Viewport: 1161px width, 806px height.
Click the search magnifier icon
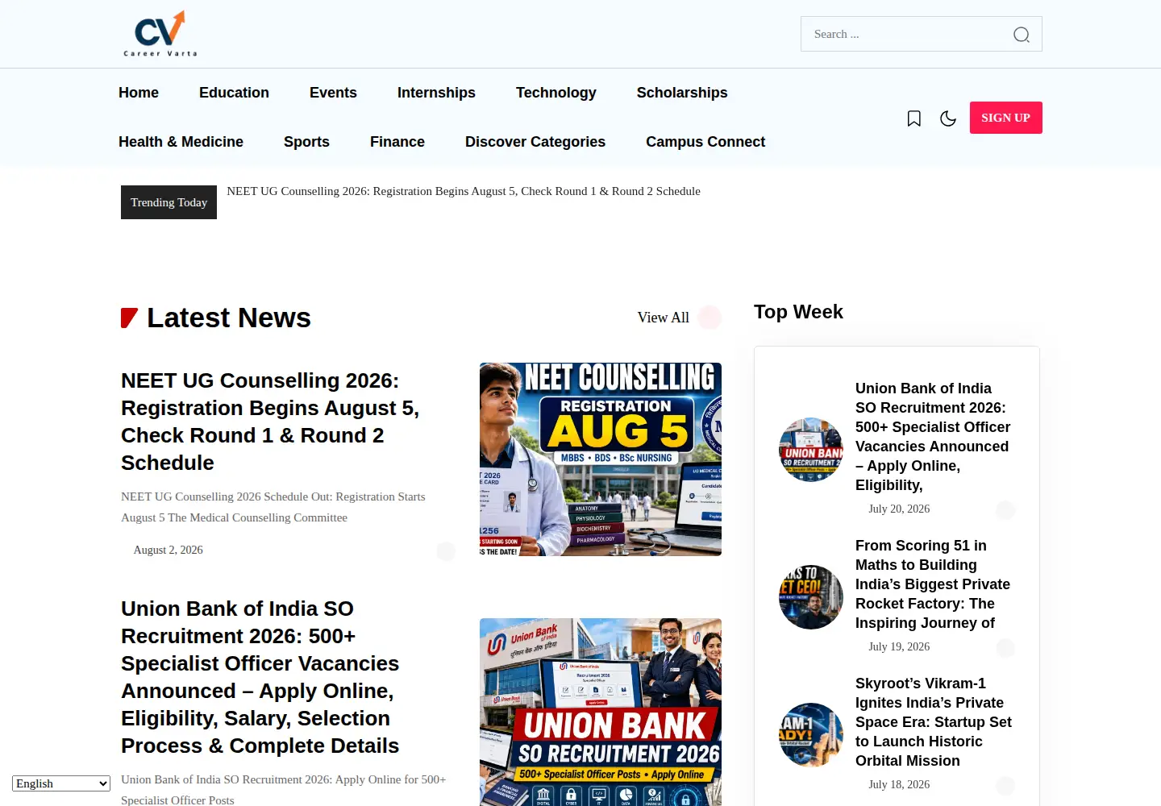coord(1021,35)
